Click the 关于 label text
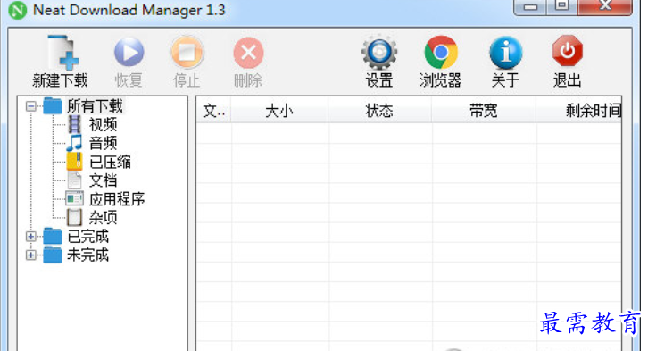Image resolution: width=648 pixels, height=351 pixels. pos(505,80)
